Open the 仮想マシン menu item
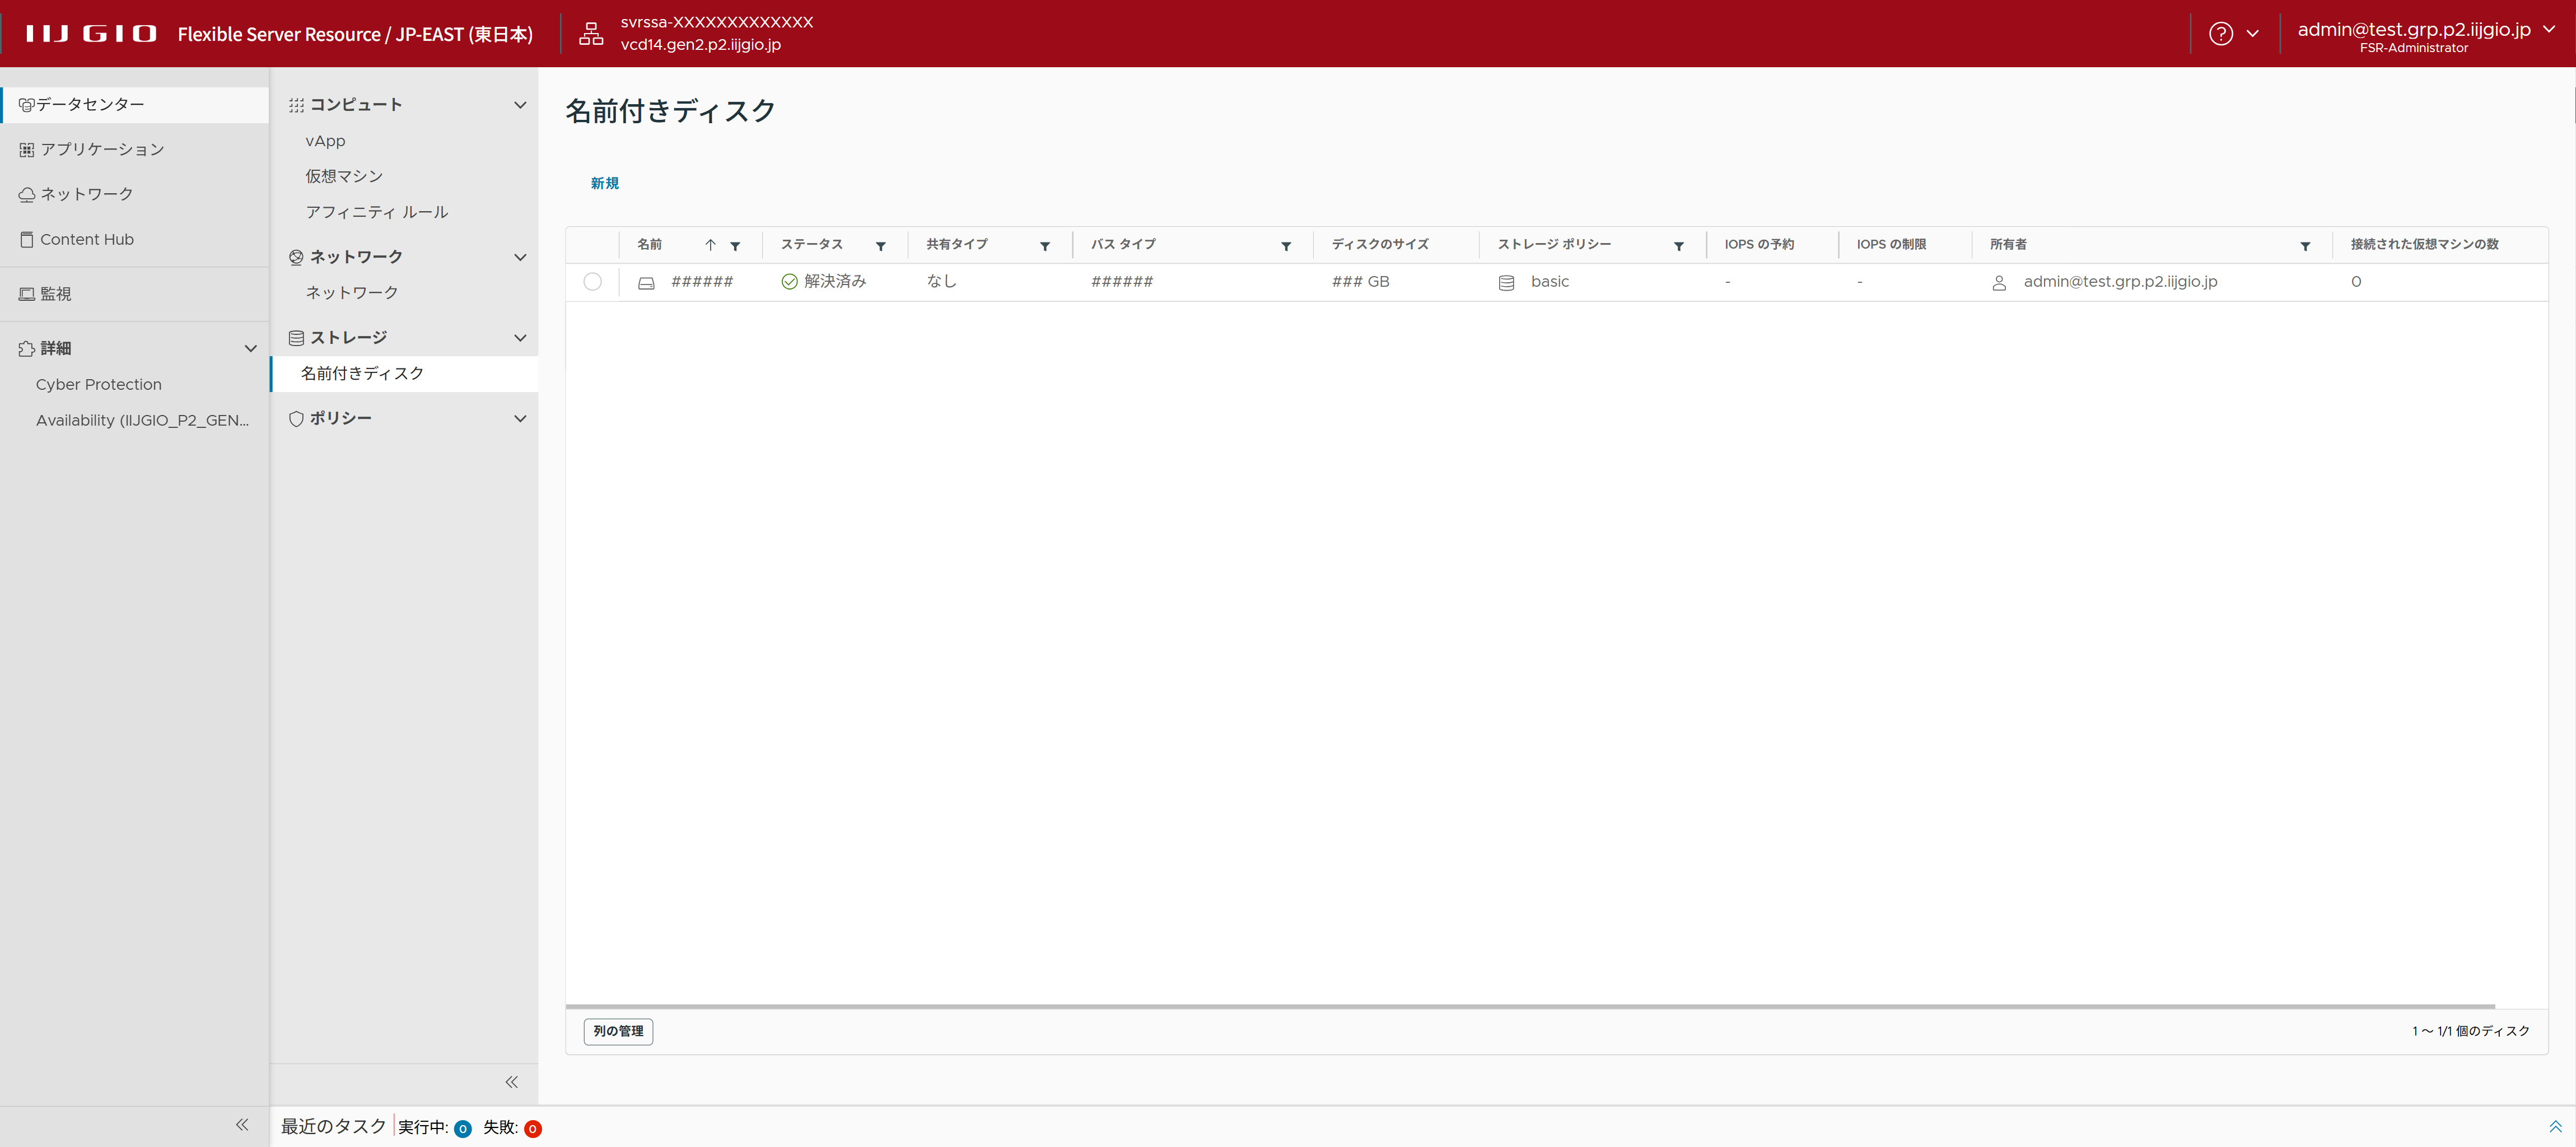 point(344,176)
